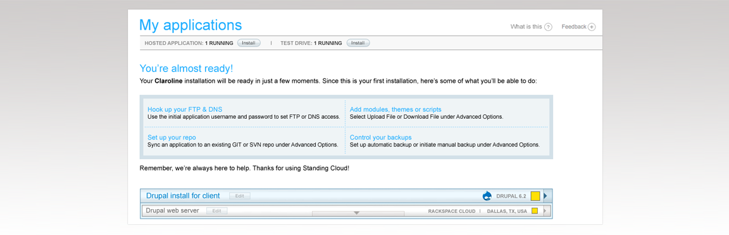The image size is (729, 235).
Task: Click the What is this question mark icon
Action: 548,27
